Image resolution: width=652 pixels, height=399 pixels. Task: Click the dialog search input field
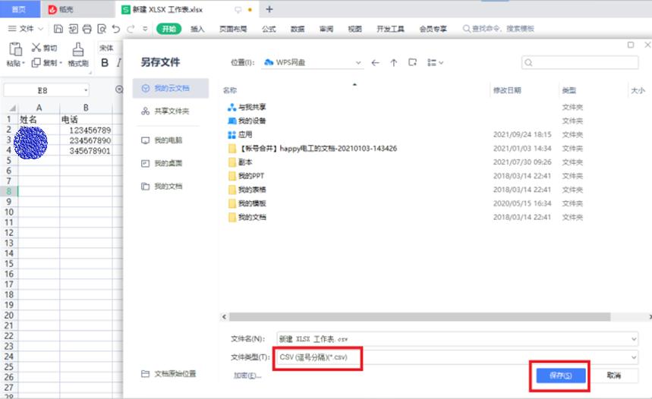(580, 63)
